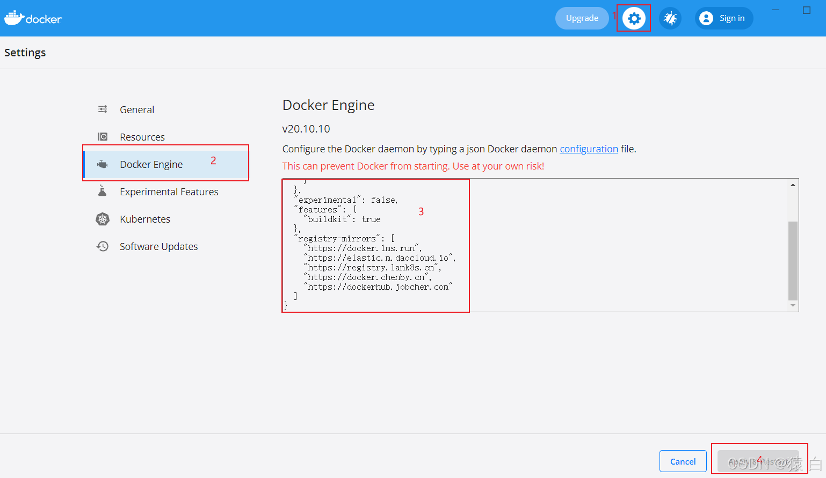The height and width of the screenshot is (478, 826).
Task: Click the Upgrade button
Action: tap(582, 18)
